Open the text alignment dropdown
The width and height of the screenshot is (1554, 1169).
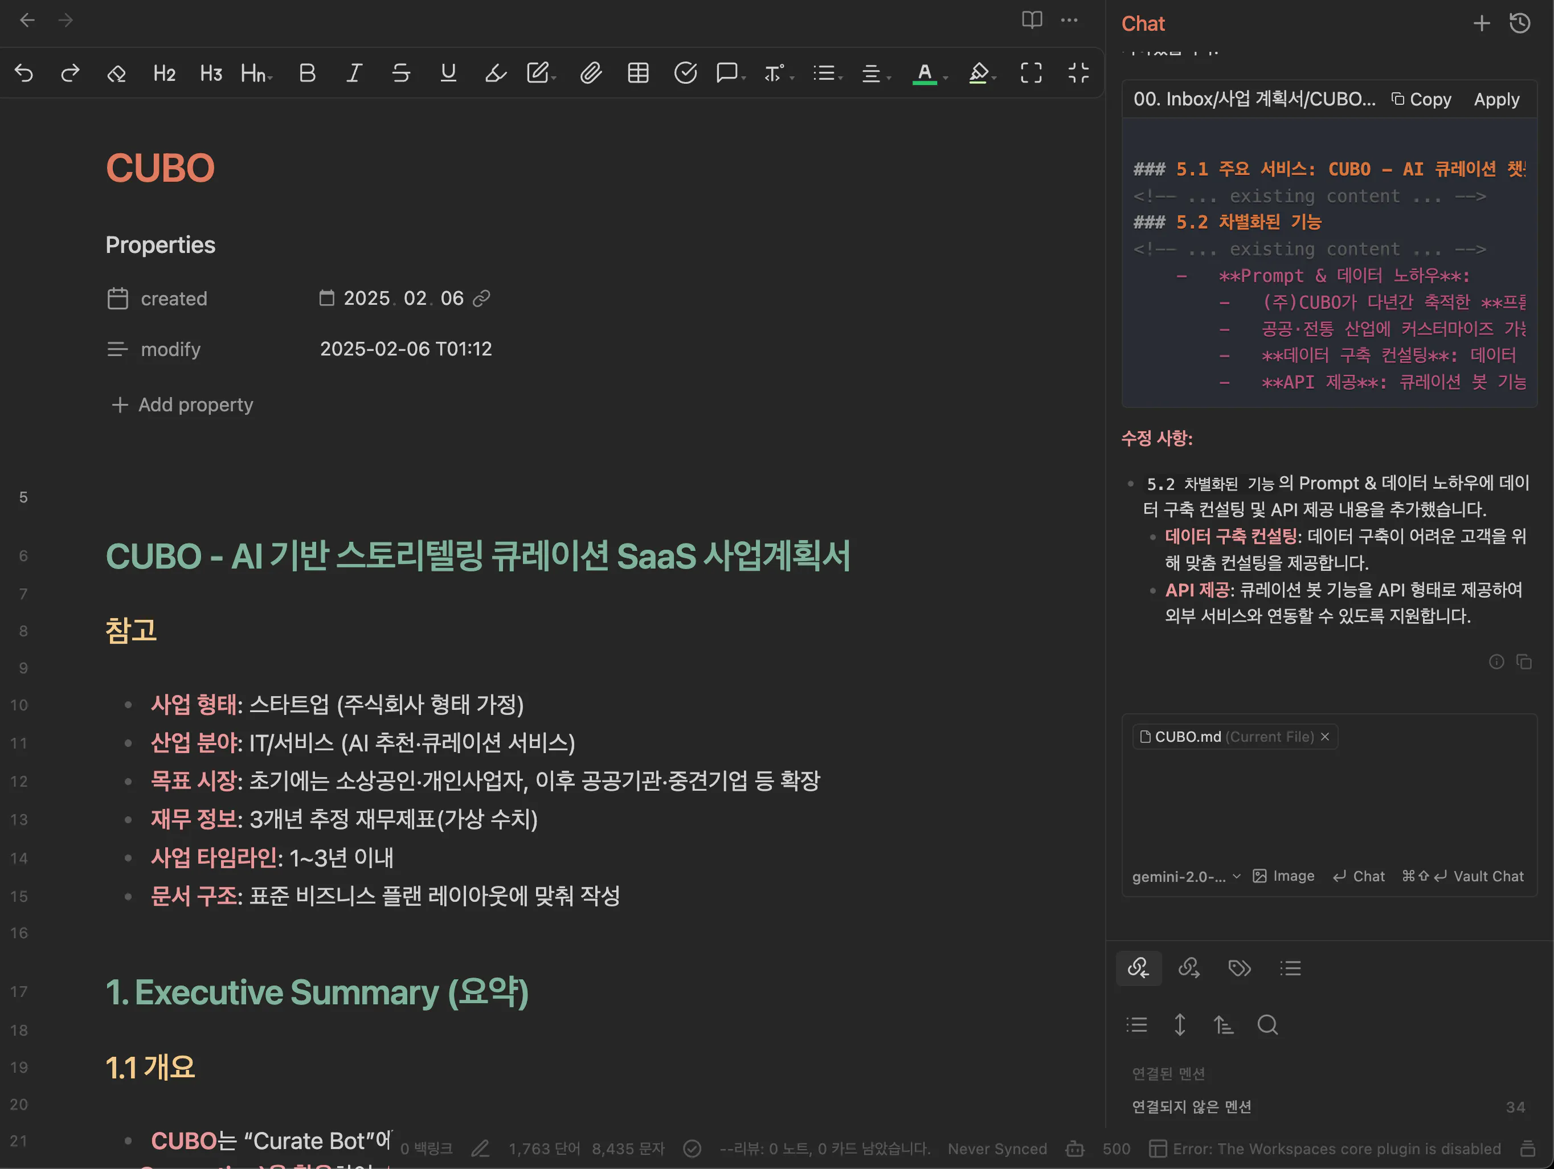pos(876,73)
